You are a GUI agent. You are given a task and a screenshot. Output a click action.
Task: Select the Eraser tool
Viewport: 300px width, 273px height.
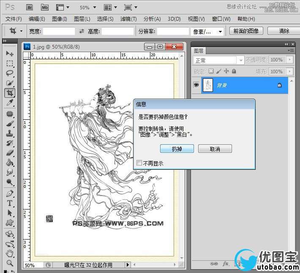(10, 153)
